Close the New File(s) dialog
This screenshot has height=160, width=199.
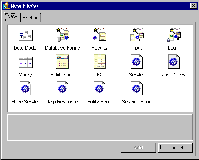coord(194,6)
